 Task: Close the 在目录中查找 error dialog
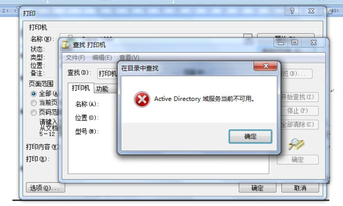(265, 66)
